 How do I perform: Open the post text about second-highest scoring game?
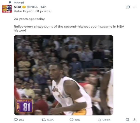pyautogui.click(x=69, y=29)
